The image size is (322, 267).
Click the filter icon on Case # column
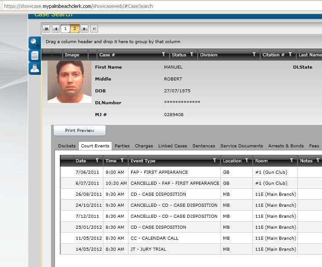[x=164, y=55]
